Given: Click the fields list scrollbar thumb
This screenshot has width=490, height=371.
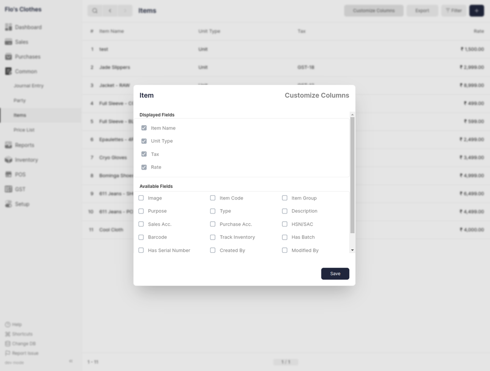Looking at the screenshot, I should (x=352, y=174).
